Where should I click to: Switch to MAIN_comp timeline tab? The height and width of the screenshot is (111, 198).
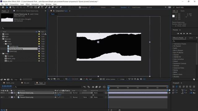click(10, 83)
